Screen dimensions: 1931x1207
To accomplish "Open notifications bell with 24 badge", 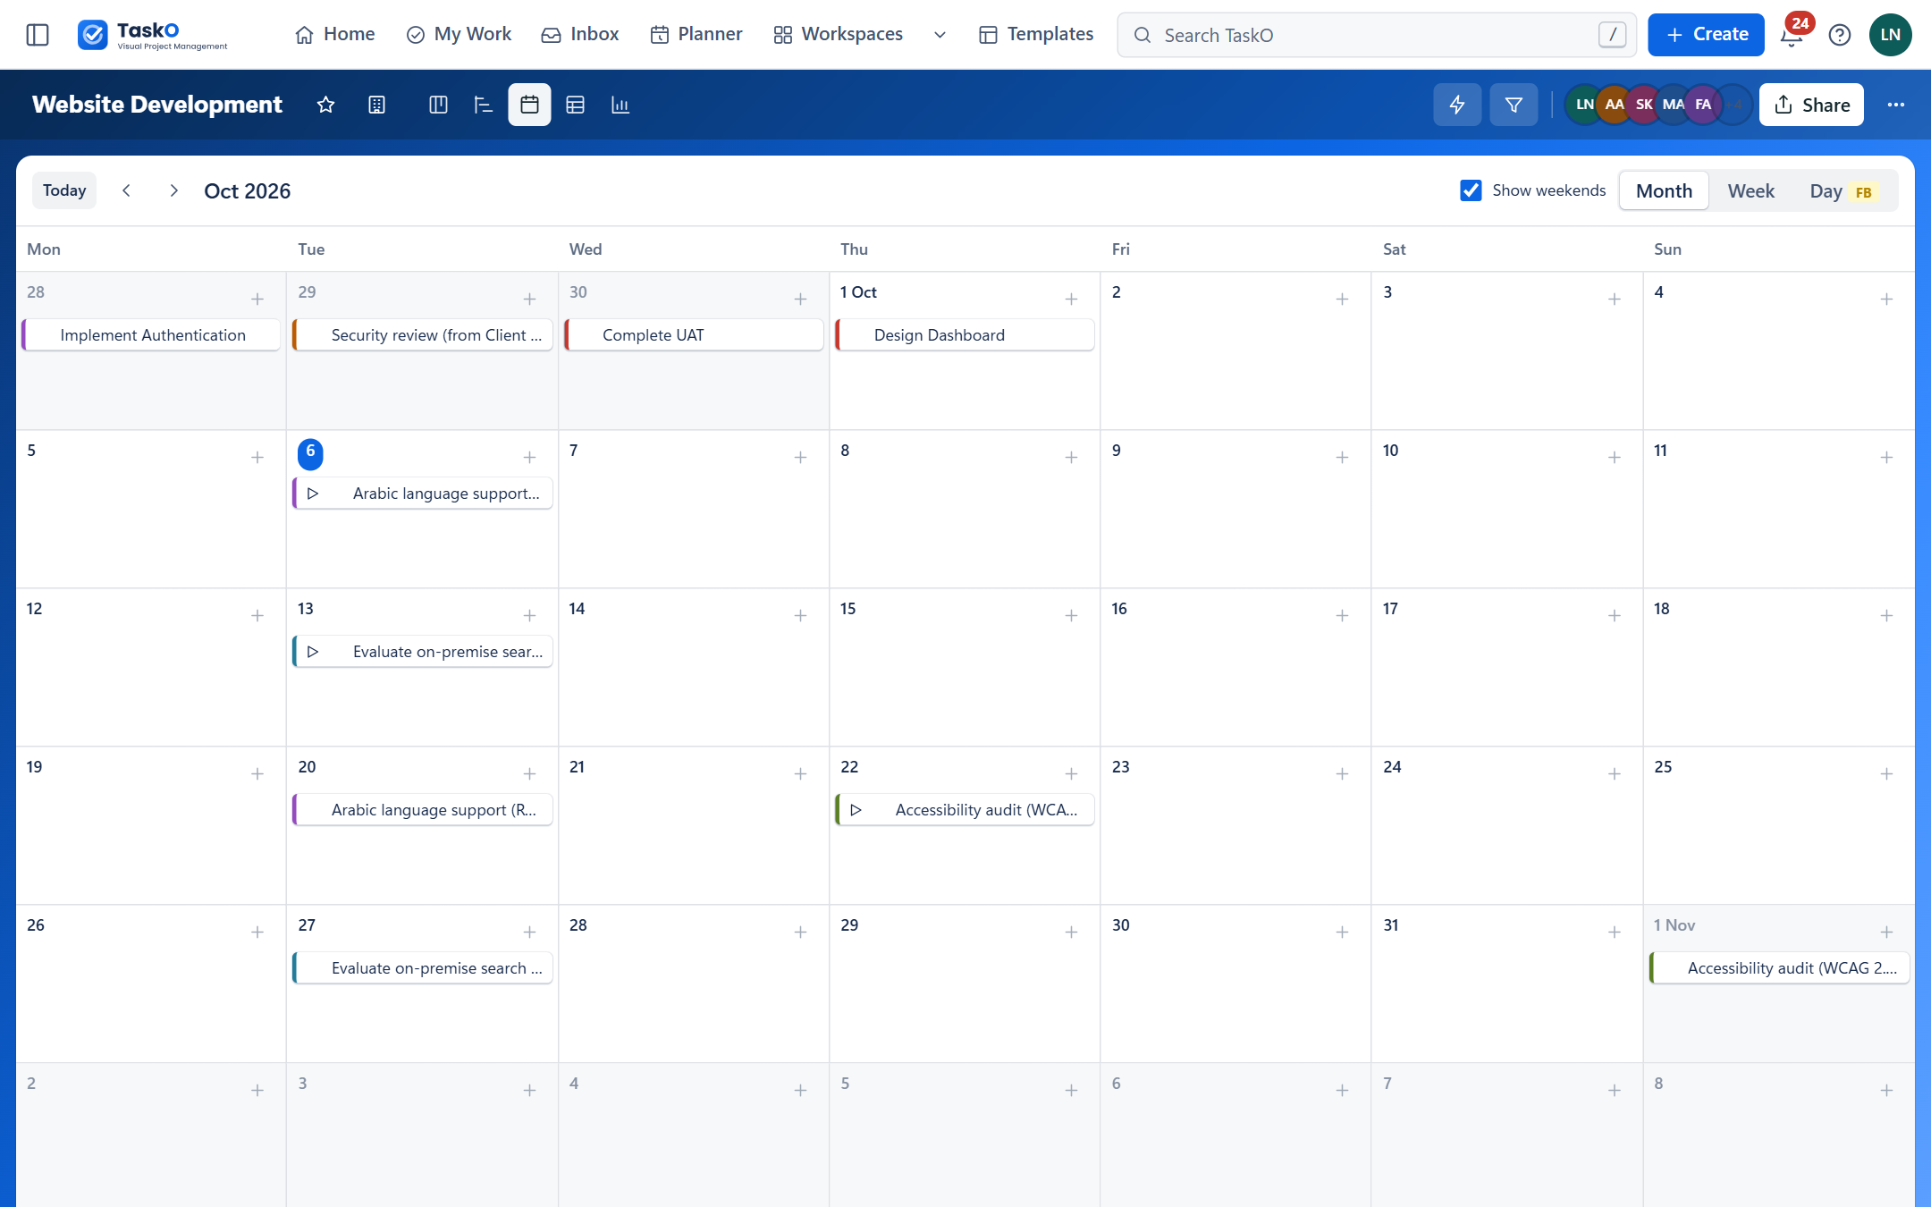I will (x=1792, y=33).
